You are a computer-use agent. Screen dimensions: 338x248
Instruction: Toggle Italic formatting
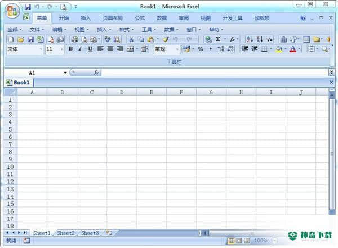pos(80,49)
